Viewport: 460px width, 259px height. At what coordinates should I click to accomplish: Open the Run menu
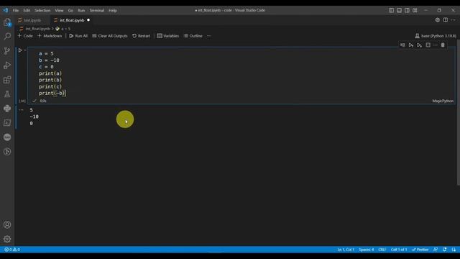(81, 10)
